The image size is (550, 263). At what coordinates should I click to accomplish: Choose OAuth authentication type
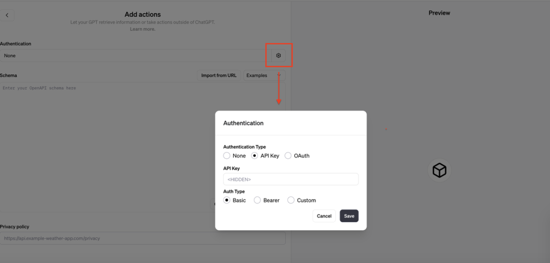288,156
